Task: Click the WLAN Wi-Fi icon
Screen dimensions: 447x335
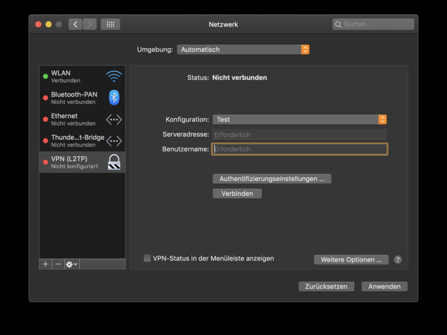Action: 114,77
